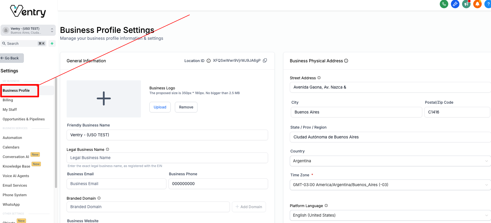
Task: Expand the Platform Language dropdown
Action: pyautogui.click(x=390, y=215)
